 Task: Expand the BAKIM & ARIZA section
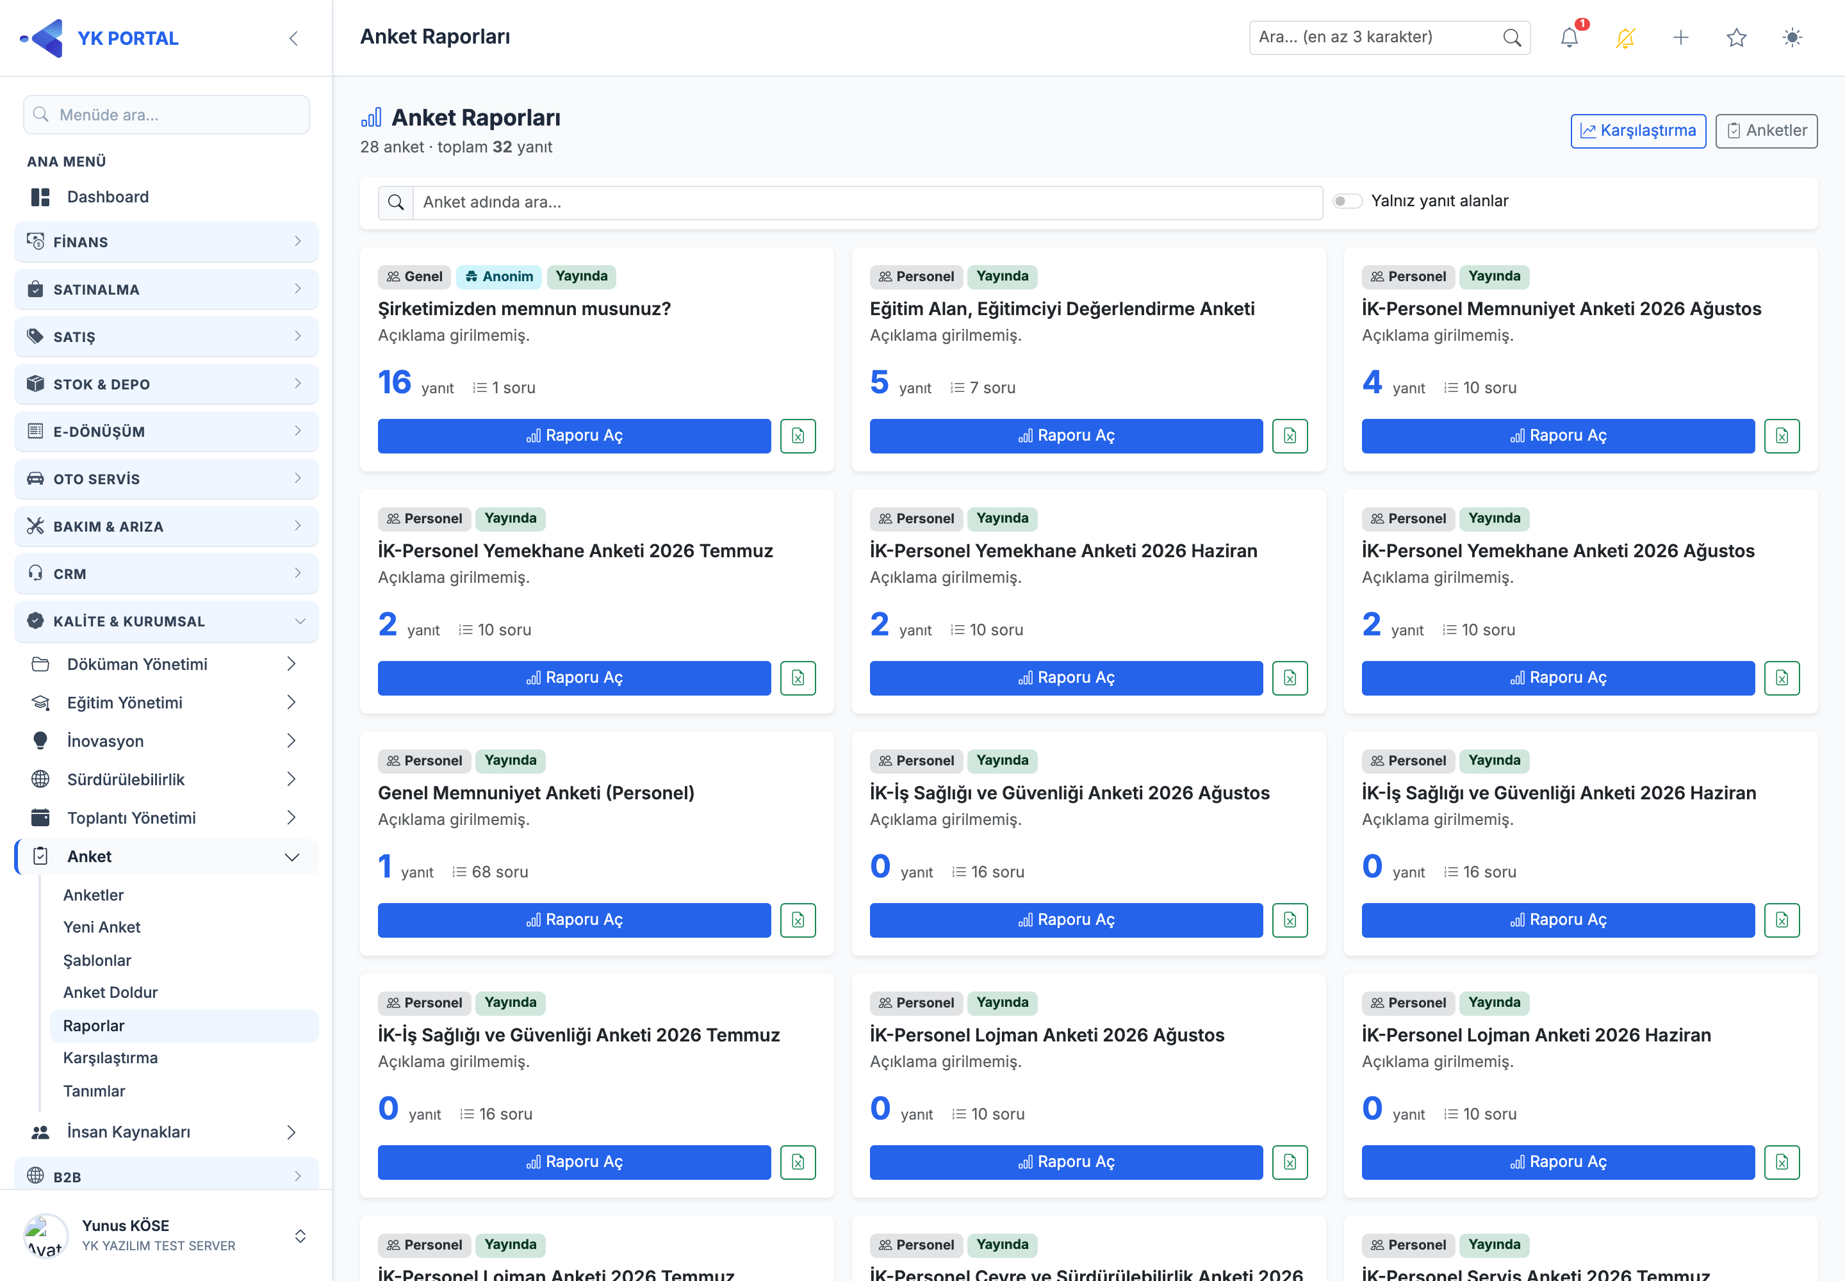166,526
